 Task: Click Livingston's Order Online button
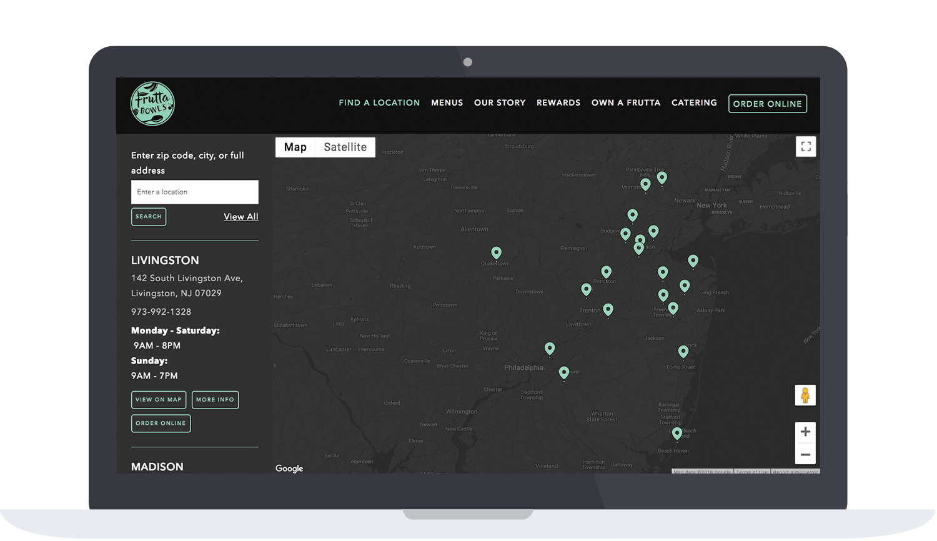(x=161, y=424)
